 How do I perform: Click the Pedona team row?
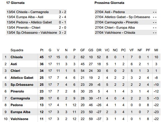[x=81, y=105]
